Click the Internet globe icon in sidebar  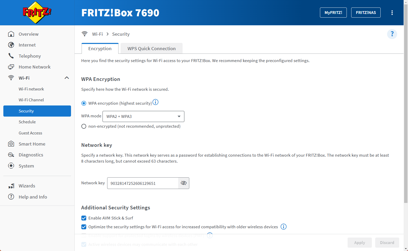(x=11, y=45)
